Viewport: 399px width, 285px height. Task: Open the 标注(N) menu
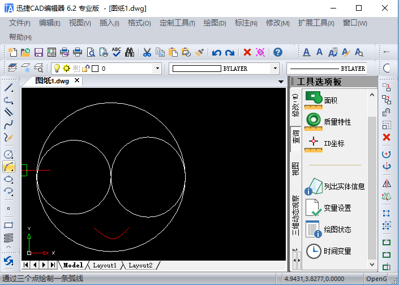[246, 23]
